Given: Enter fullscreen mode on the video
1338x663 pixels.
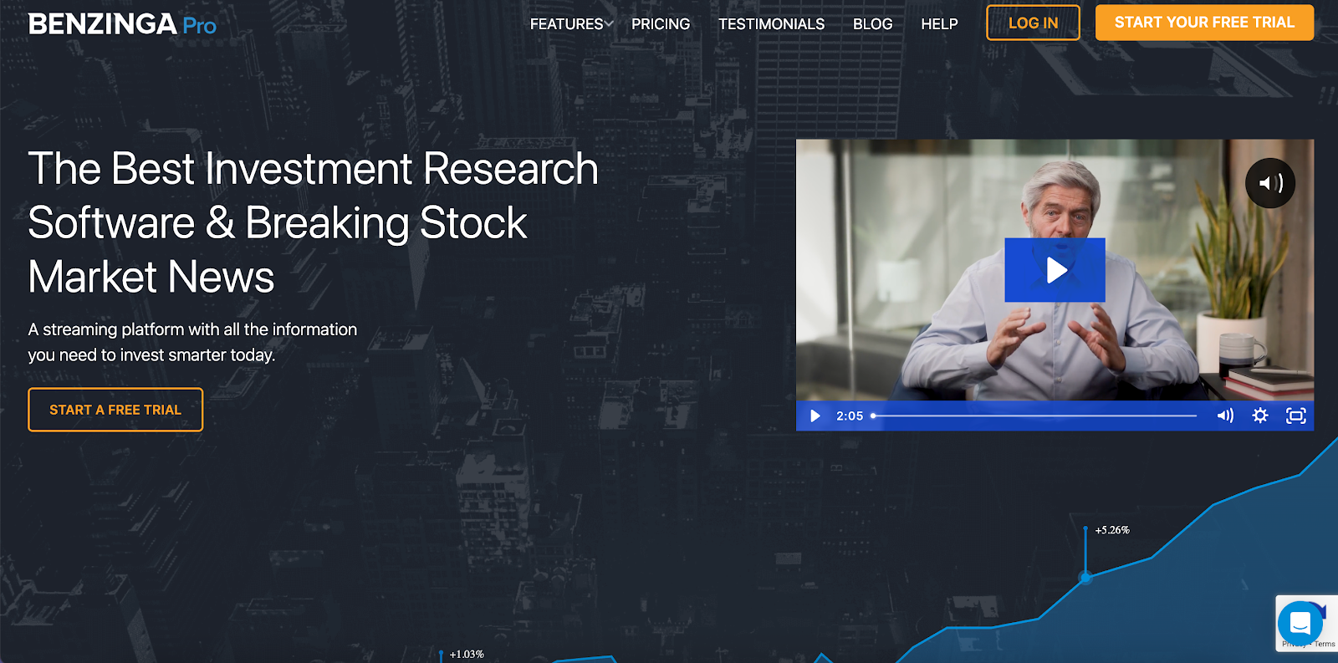Looking at the screenshot, I should pyautogui.click(x=1295, y=416).
